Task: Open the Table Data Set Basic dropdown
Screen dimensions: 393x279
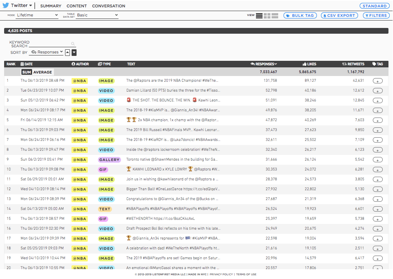Action: click(x=97, y=15)
